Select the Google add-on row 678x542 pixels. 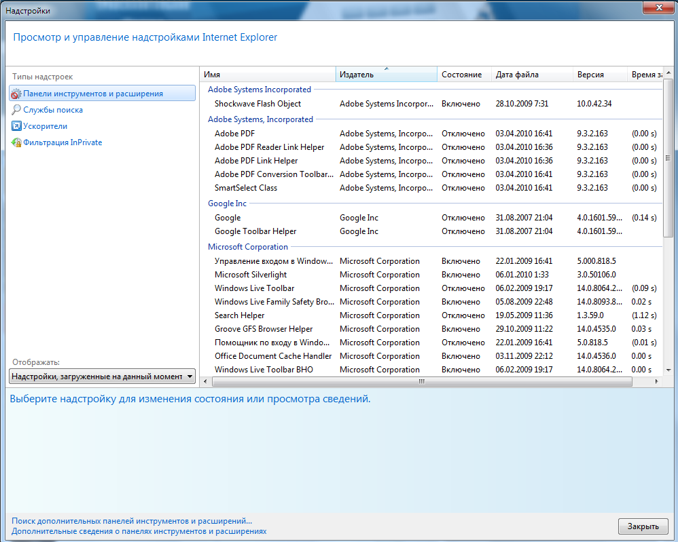coord(431,218)
